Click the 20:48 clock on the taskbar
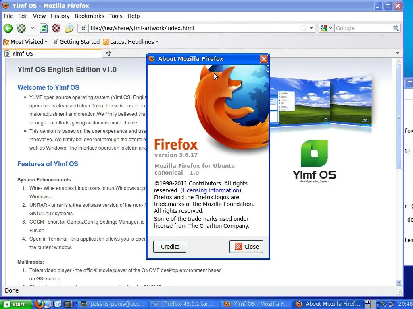This screenshot has height=309, width=413. (405, 304)
